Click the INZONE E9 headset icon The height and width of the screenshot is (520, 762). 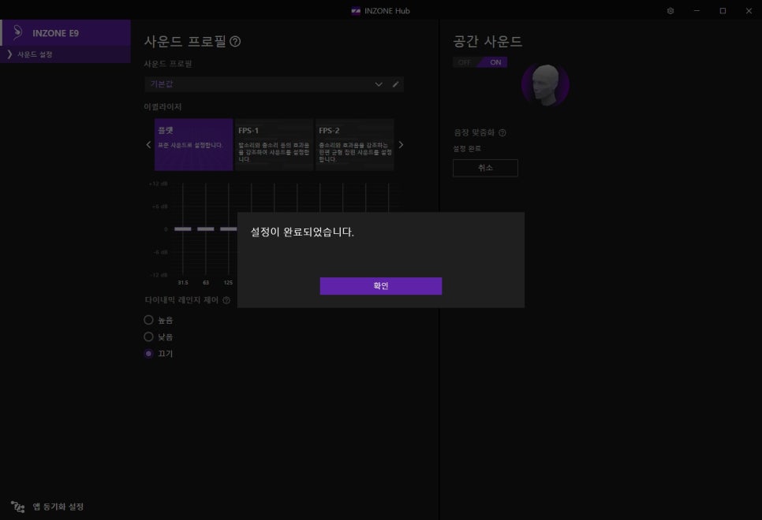pos(17,33)
